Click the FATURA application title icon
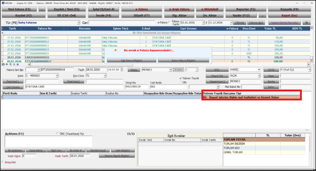 coord(3,3)
